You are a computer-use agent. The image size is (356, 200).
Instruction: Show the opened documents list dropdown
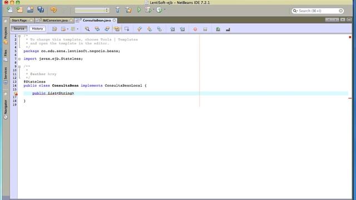click(343, 20)
